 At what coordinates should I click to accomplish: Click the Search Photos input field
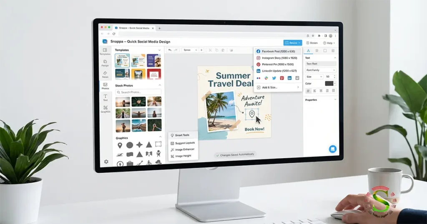pos(138,92)
